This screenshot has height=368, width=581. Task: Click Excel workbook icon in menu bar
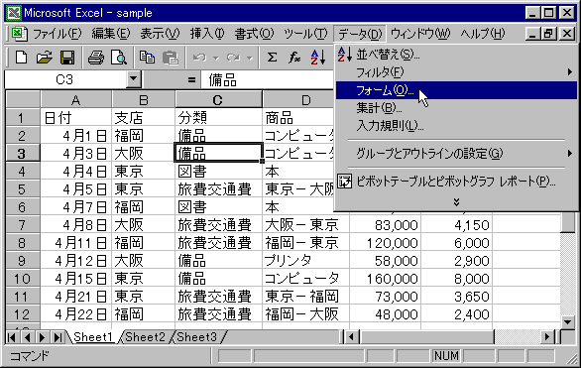(19, 34)
